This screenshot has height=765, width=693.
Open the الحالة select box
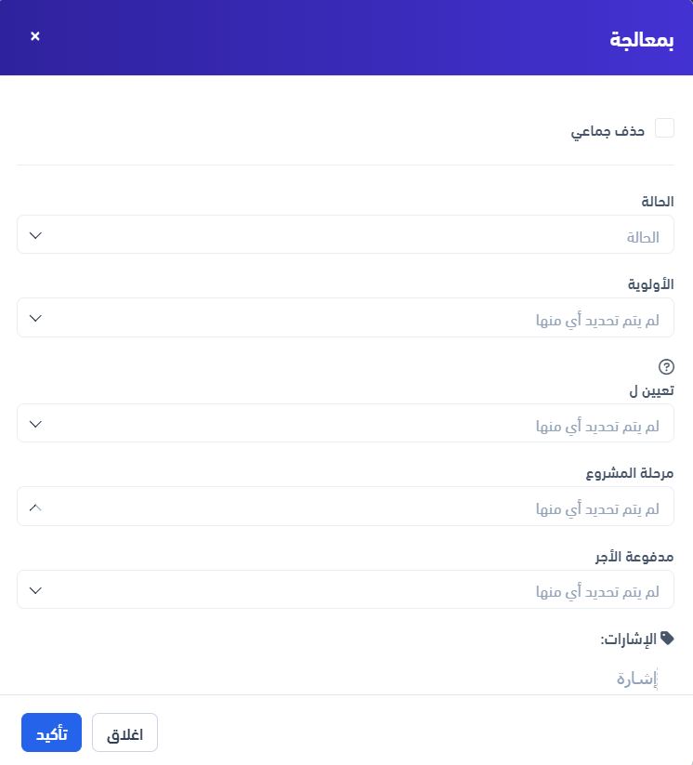(346, 235)
